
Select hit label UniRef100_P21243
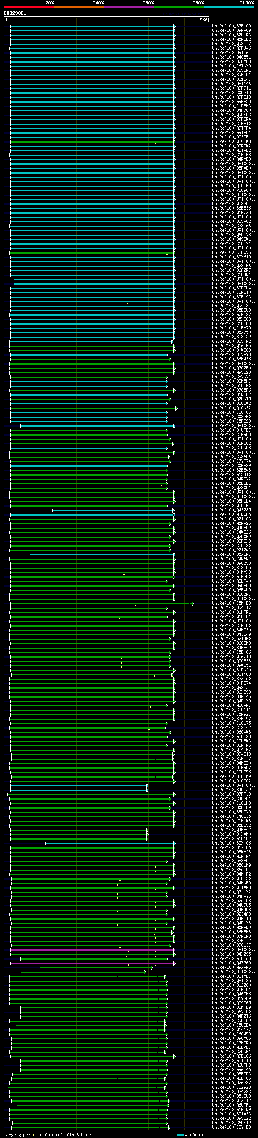coord(231,550)
